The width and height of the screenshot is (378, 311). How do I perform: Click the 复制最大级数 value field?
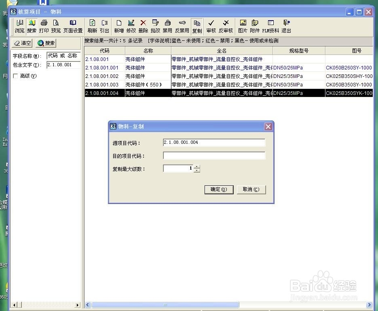tap(178, 168)
